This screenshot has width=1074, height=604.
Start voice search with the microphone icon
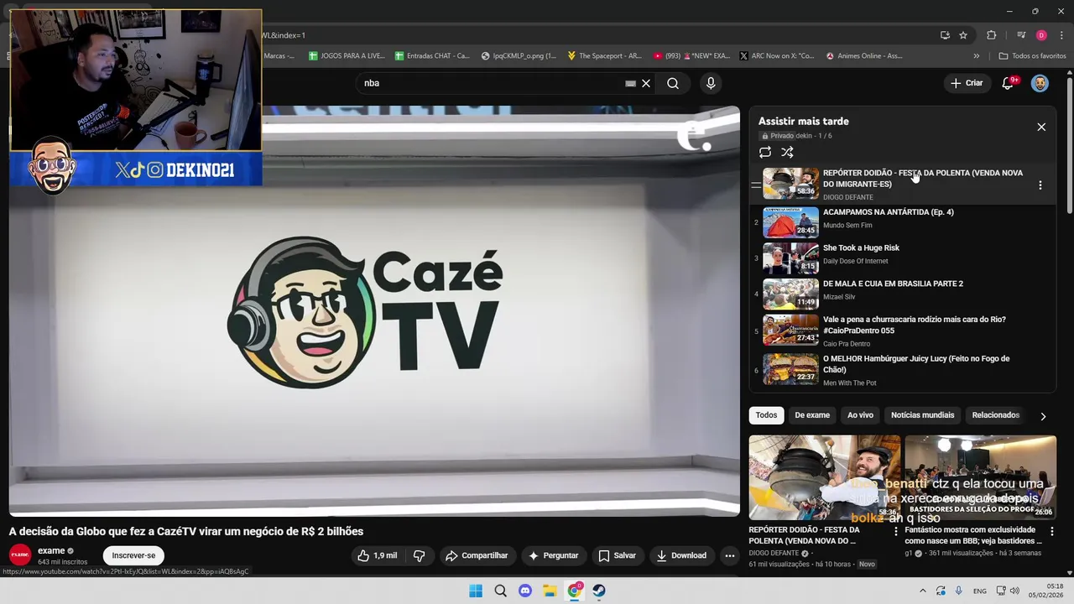coord(711,83)
